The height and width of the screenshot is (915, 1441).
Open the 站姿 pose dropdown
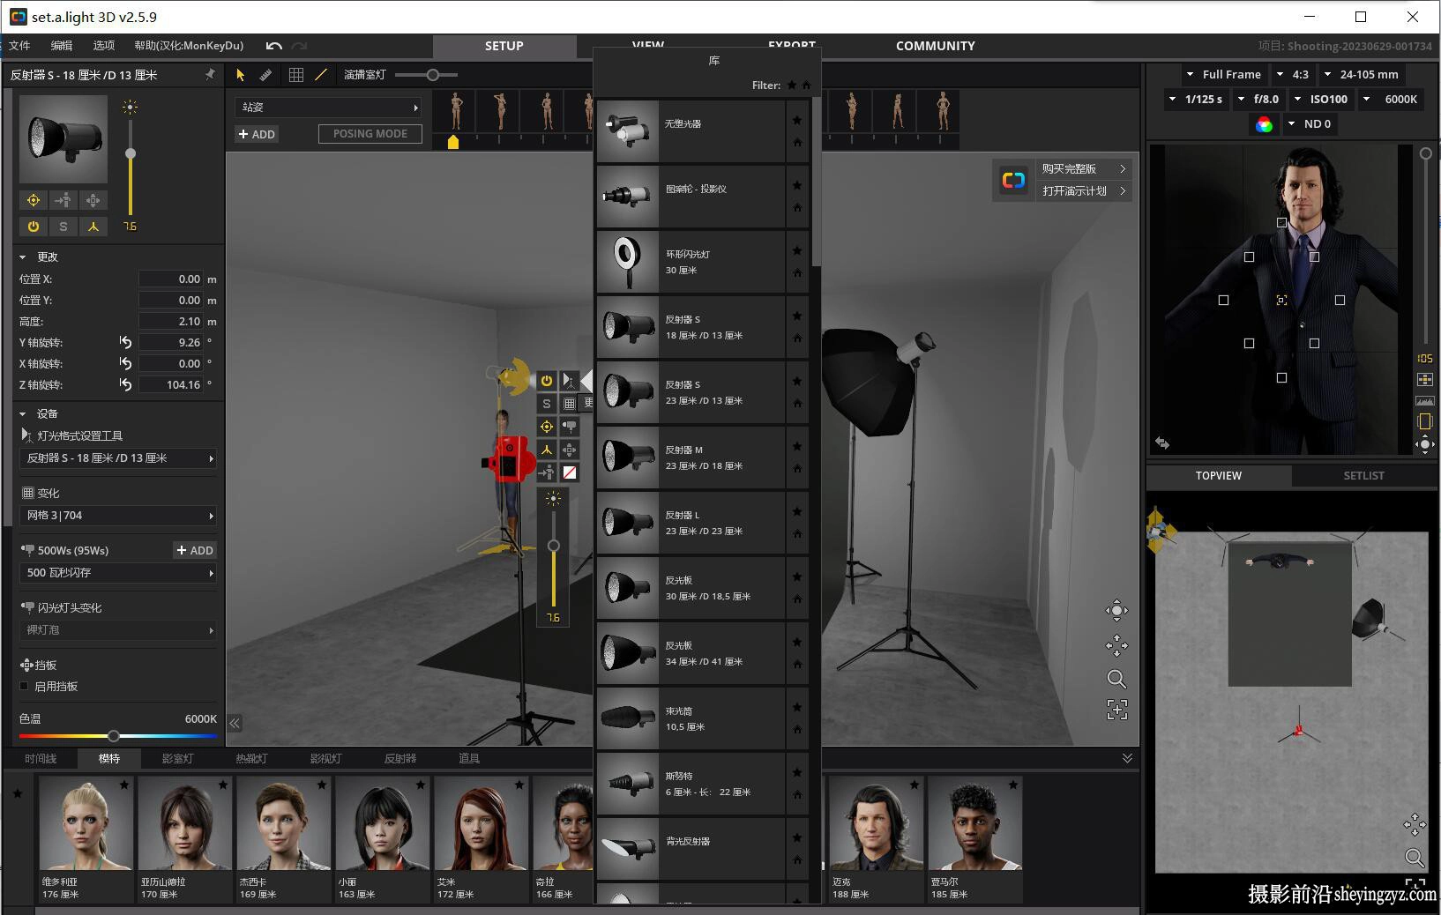pos(328,108)
